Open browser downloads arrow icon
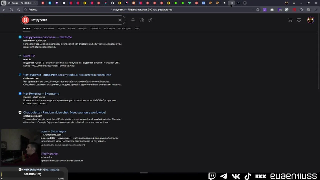Viewport: 320px width, 180px height. pyautogui.click(x=316, y=10)
